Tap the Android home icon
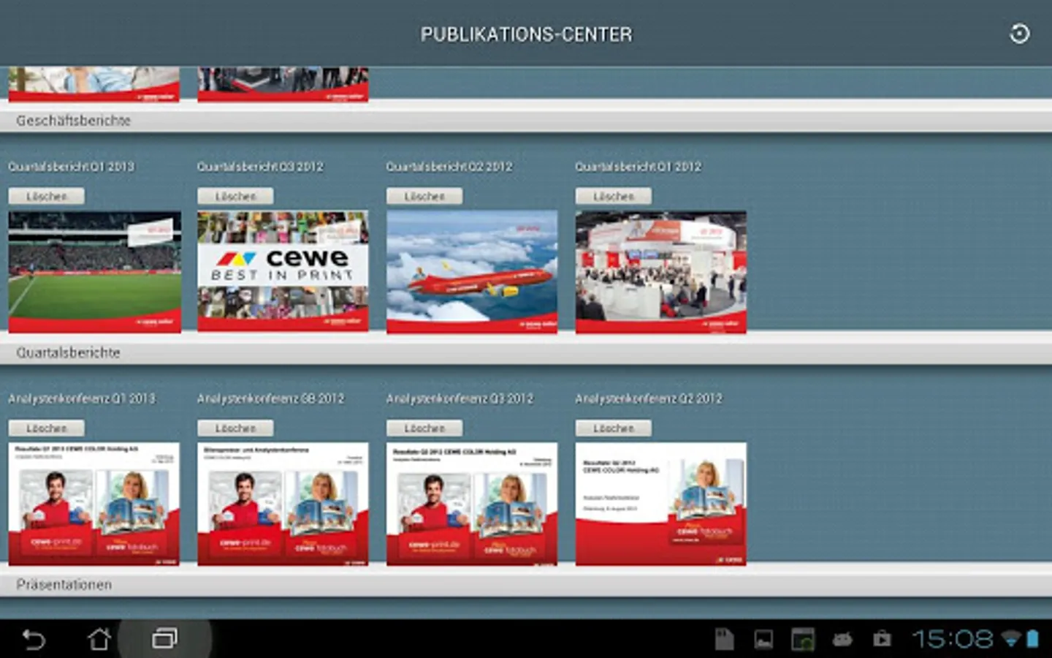 tap(99, 639)
